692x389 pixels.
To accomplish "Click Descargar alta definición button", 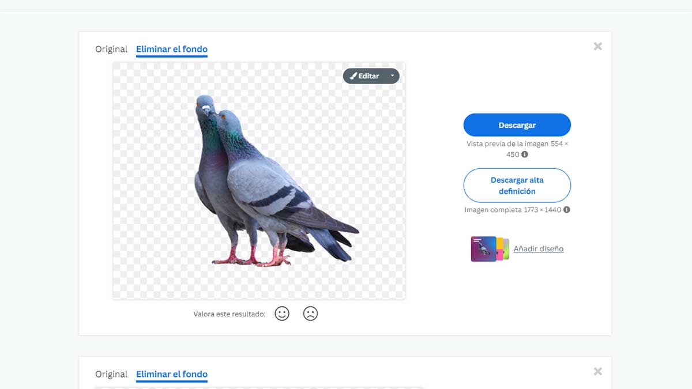I will pos(517,186).
